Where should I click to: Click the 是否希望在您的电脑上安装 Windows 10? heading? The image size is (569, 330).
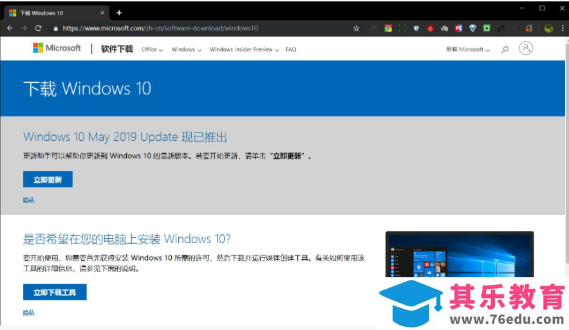pyautogui.click(x=127, y=239)
